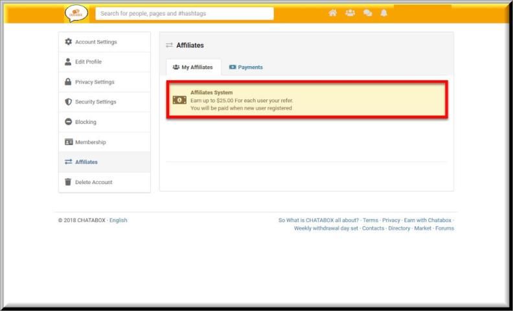Open the English language link

coord(119,220)
